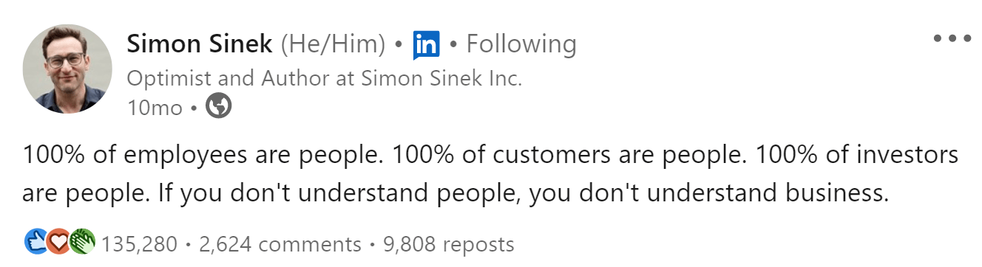The width and height of the screenshot is (982, 267).
Task: Click the blue thumbs-up Like reaction icon
Action: click(x=35, y=242)
